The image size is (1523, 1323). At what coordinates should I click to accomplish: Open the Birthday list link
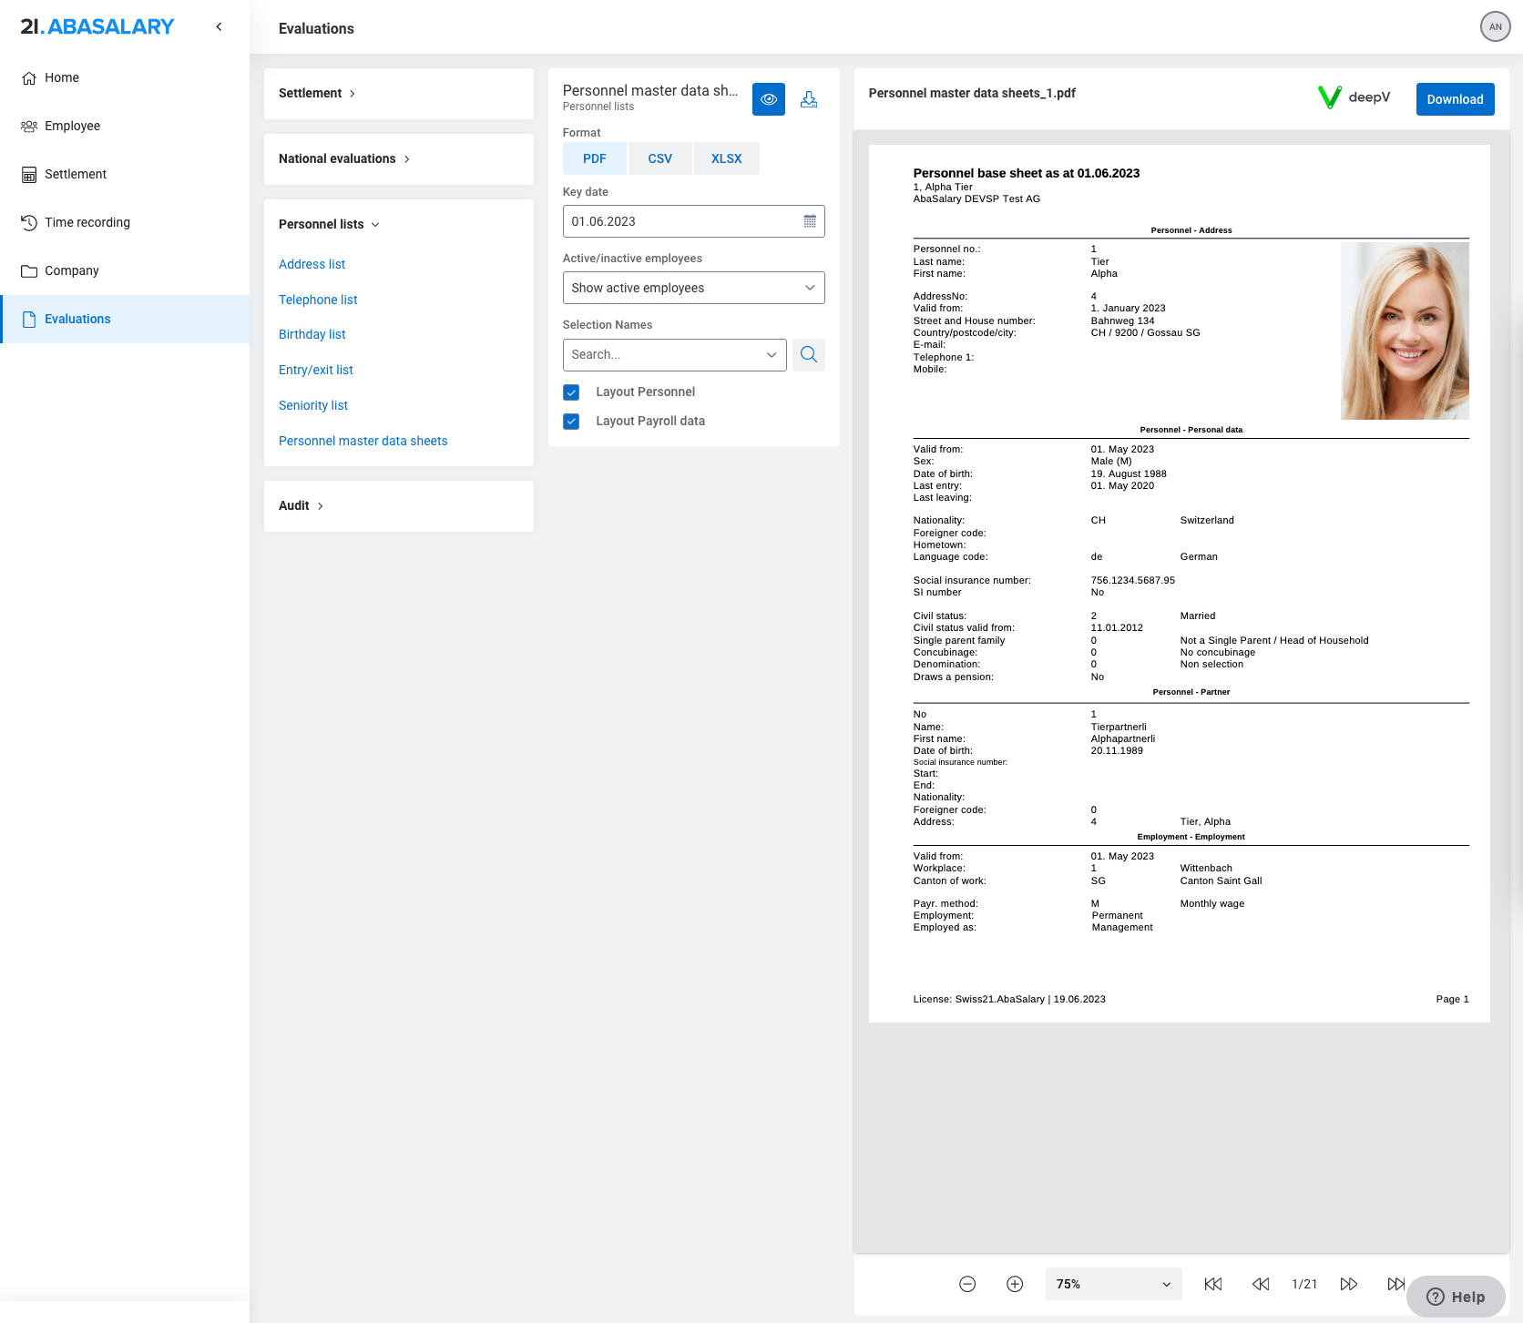(312, 334)
